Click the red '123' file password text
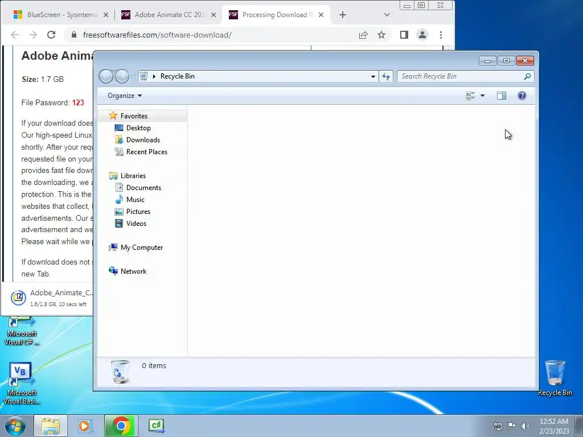The height and width of the screenshot is (437, 583). tap(78, 102)
